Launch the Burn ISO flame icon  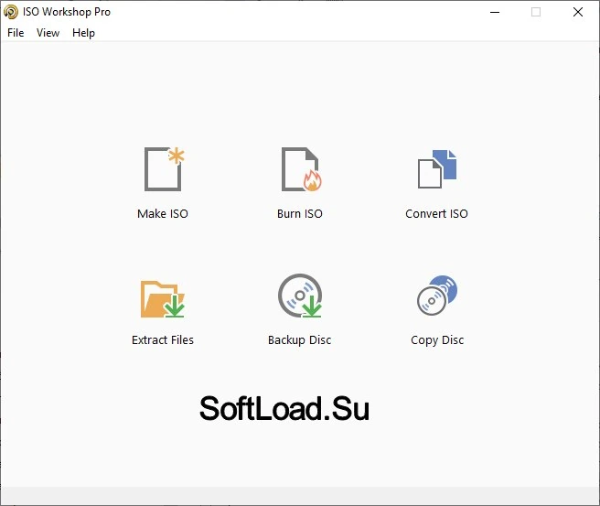pos(301,168)
